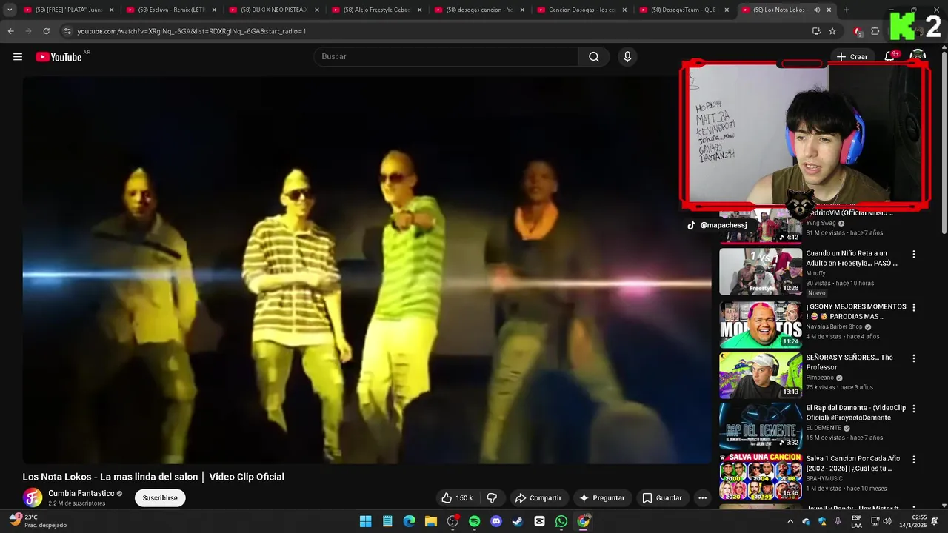This screenshot has height=533, width=948.
Task: Click Guardar to save the video
Action: tap(662, 498)
